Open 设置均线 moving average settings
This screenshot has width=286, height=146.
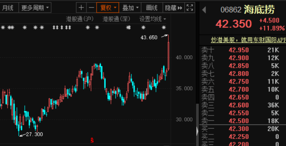(153, 19)
